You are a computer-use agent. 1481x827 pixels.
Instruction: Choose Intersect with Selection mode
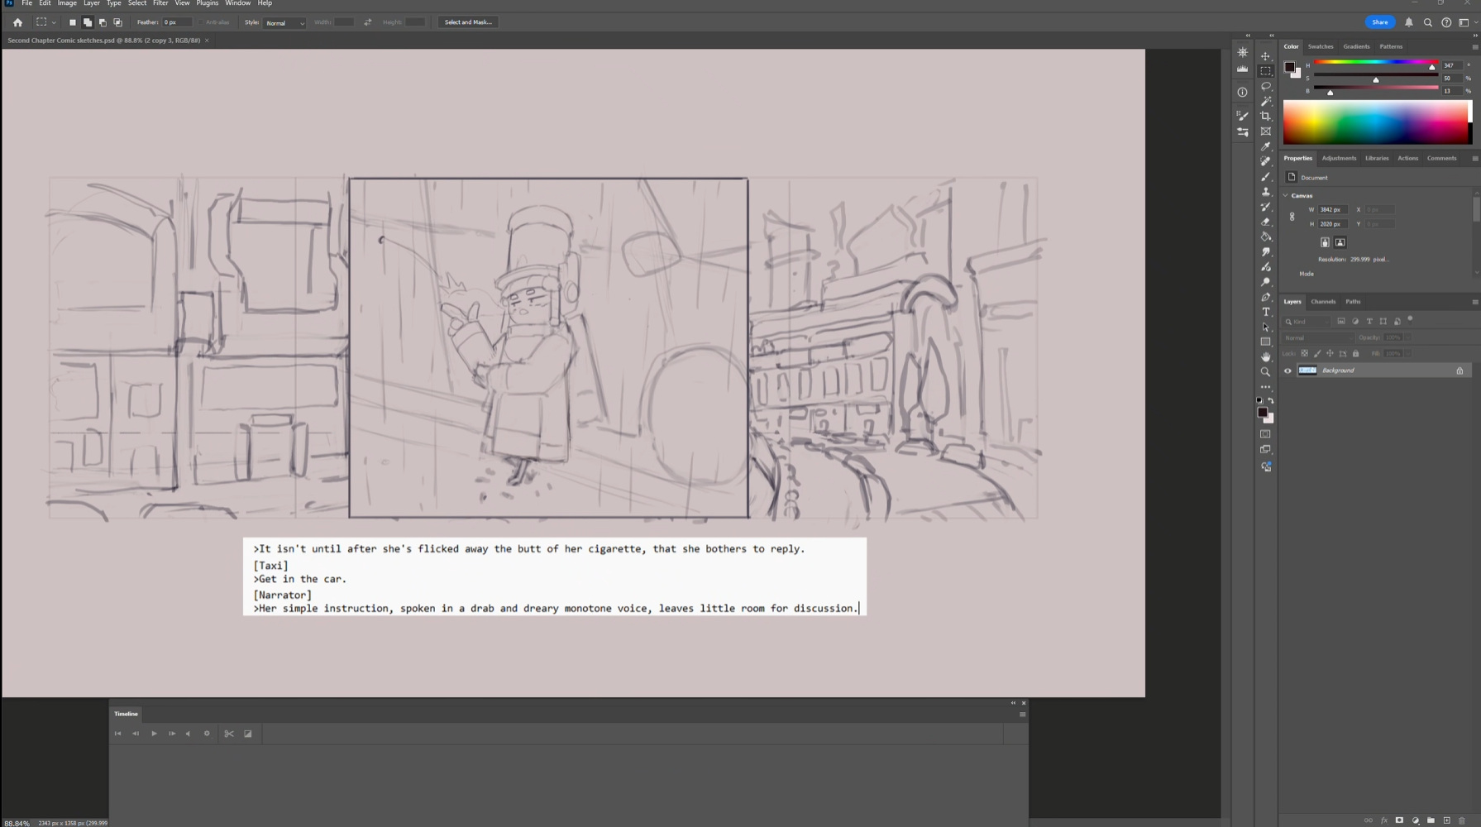(117, 22)
